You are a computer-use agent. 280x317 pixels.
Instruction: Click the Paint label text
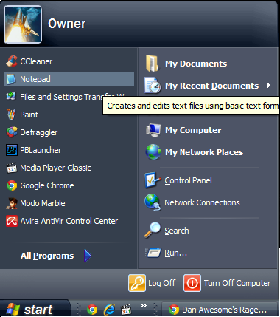pos(29,115)
